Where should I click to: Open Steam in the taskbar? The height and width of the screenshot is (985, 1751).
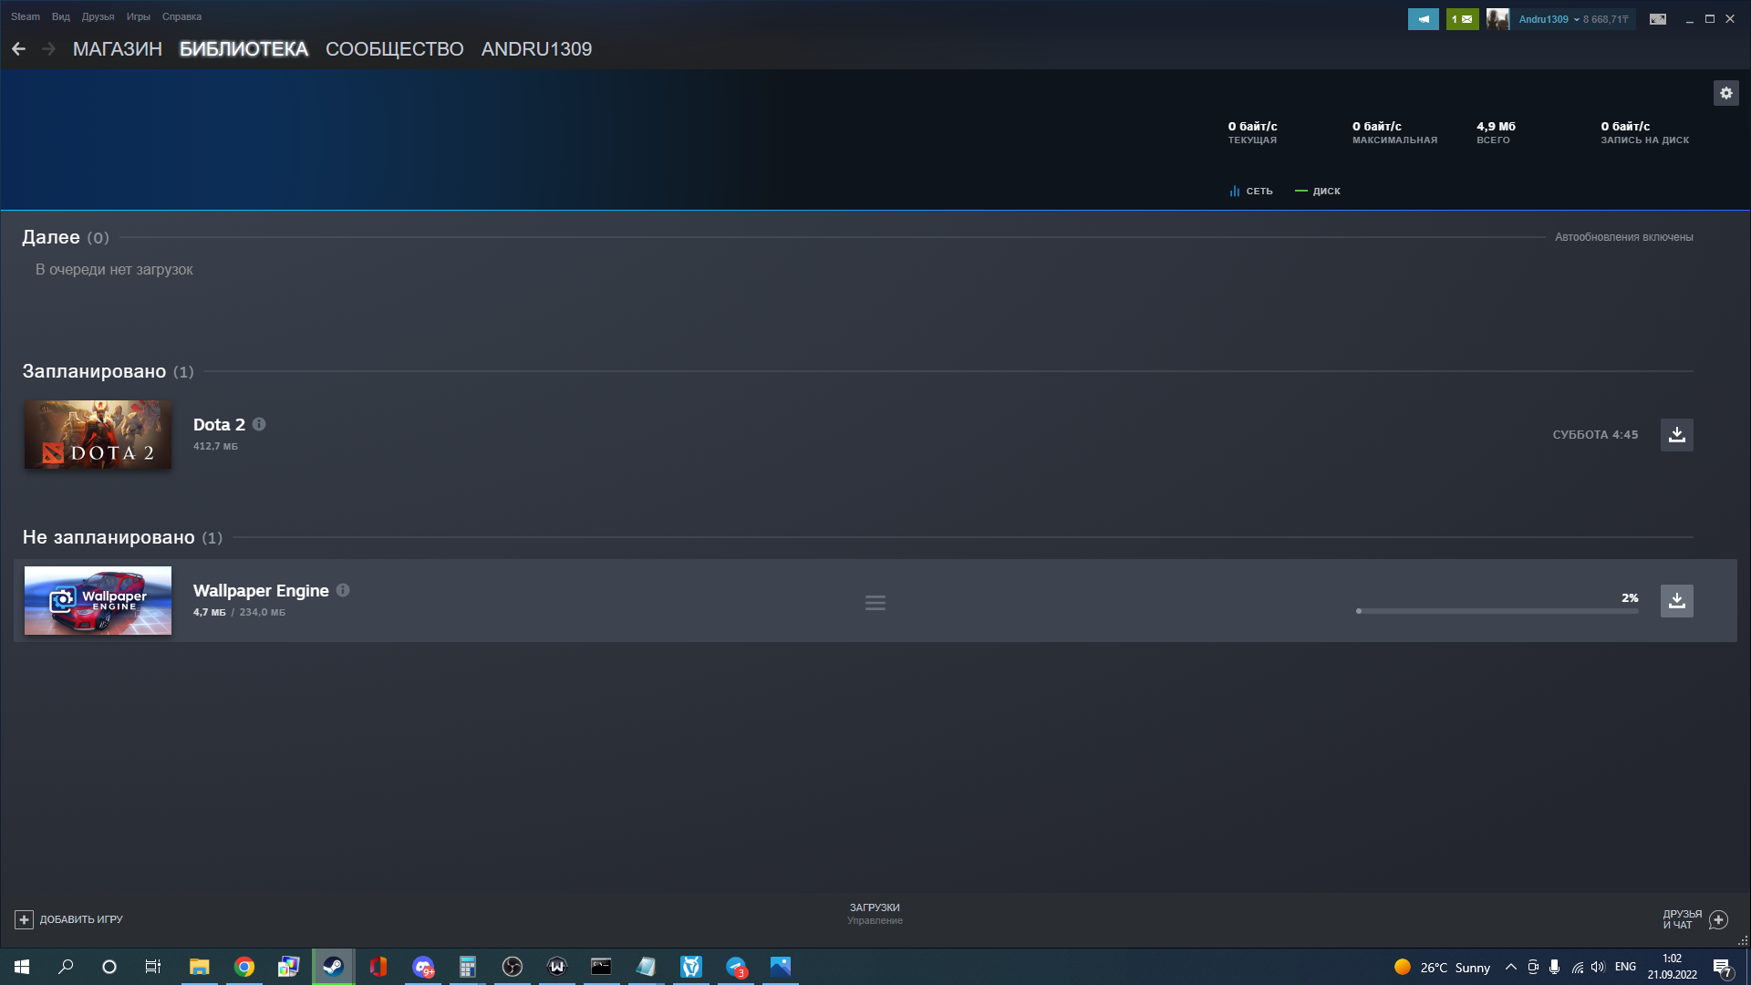point(334,967)
